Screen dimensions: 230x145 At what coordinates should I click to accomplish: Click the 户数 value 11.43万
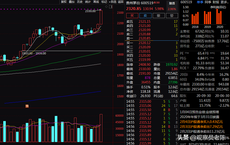tap(205, 101)
